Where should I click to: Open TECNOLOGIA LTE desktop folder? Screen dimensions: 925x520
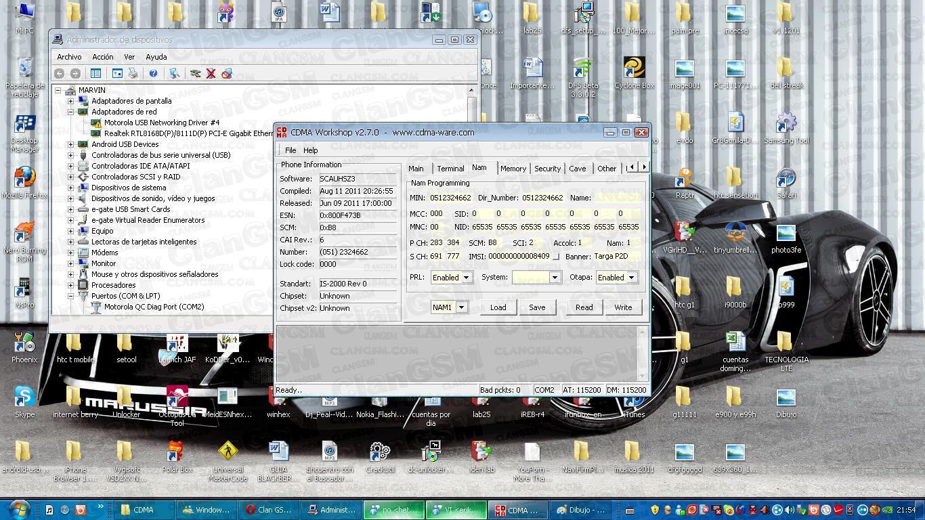[x=786, y=351]
